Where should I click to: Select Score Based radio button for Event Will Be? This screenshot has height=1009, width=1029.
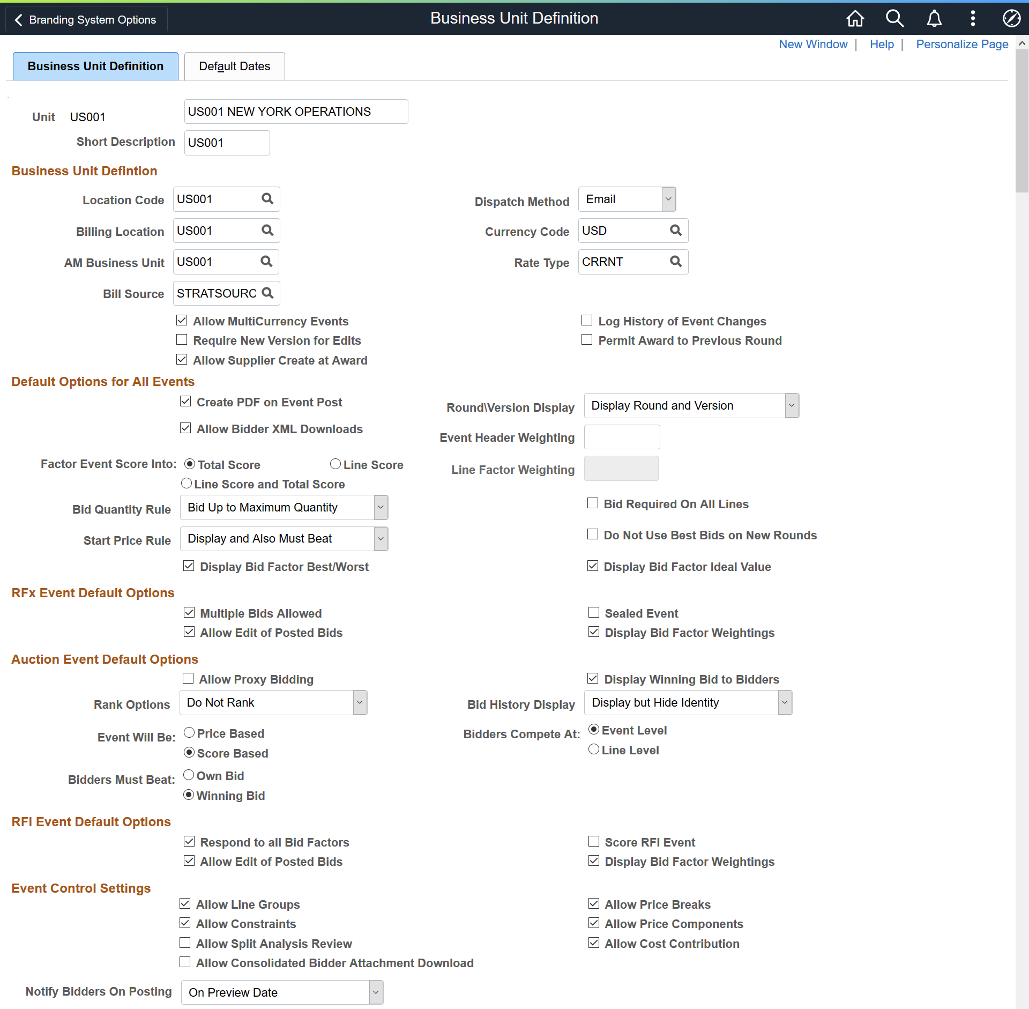(x=189, y=753)
